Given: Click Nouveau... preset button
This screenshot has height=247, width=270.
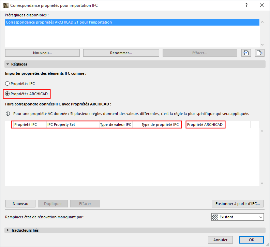Looking at the screenshot, I should click(42, 53).
